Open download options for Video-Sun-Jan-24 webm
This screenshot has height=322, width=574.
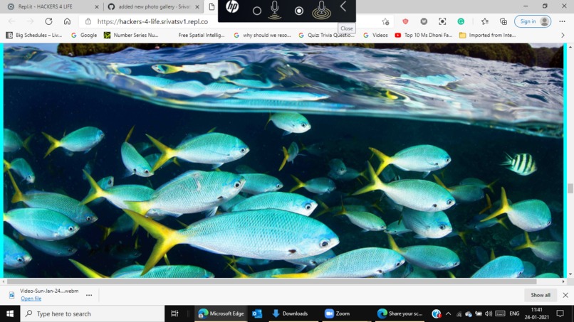(89, 295)
